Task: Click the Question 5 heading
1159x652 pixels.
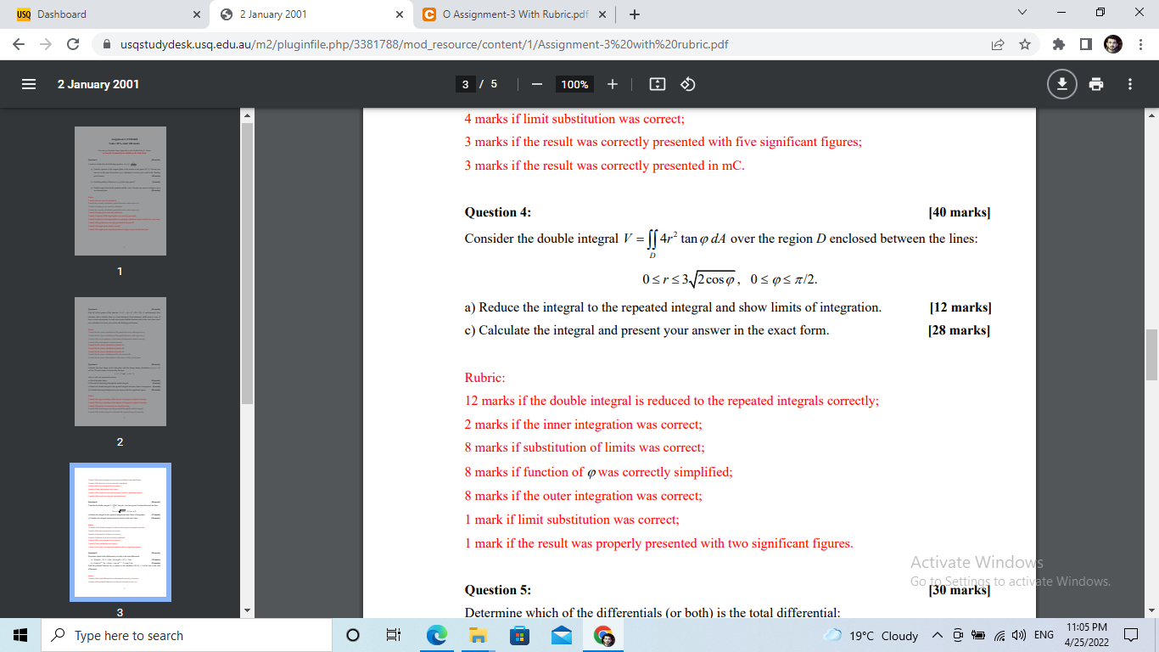Action: [498, 590]
